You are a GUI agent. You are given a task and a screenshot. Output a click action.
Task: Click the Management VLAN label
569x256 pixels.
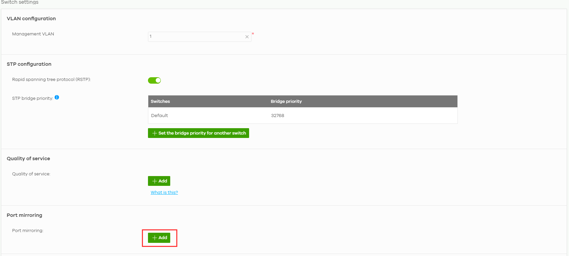coord(33,34)
